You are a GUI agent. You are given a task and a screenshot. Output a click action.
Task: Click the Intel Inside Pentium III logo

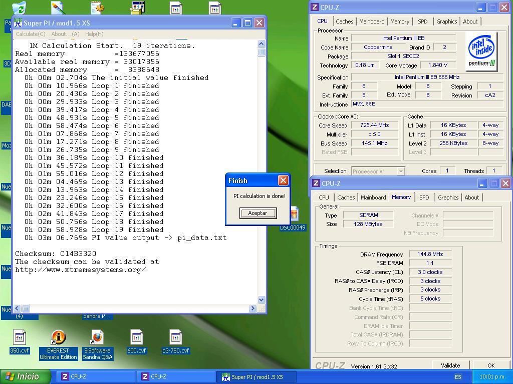481,51
